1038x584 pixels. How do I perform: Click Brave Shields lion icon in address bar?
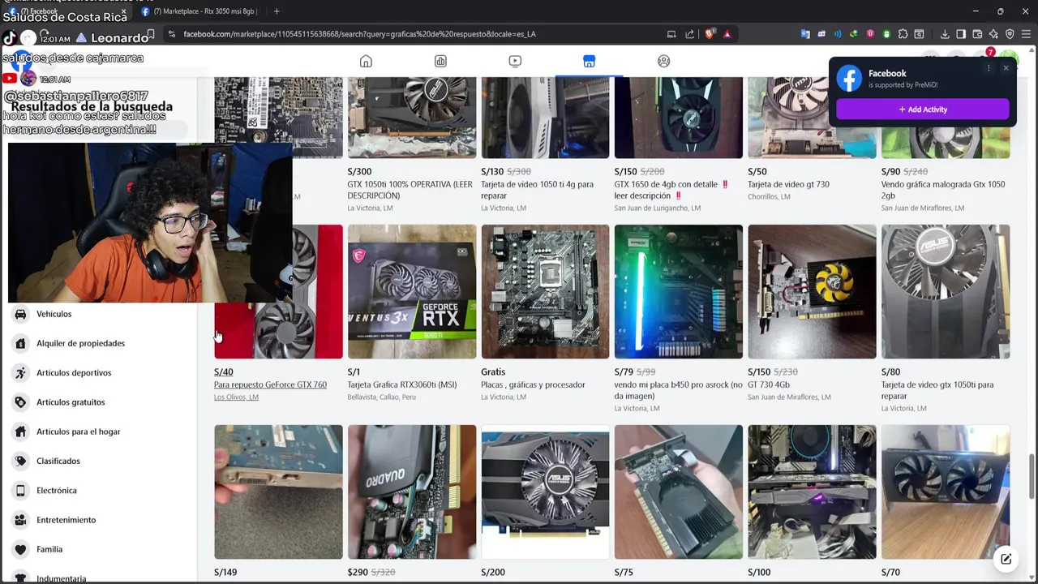(x=710, y=34)
